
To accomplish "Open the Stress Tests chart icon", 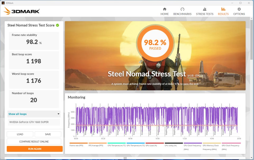I will pos(205,9).
